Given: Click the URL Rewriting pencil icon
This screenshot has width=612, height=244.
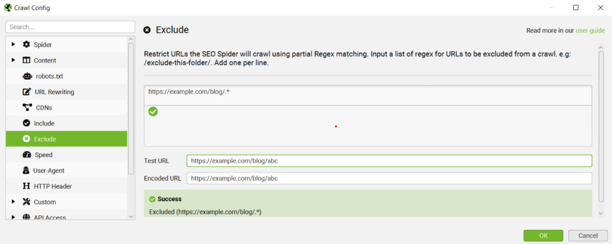Looking at the screenshot, I should point(26,92).
